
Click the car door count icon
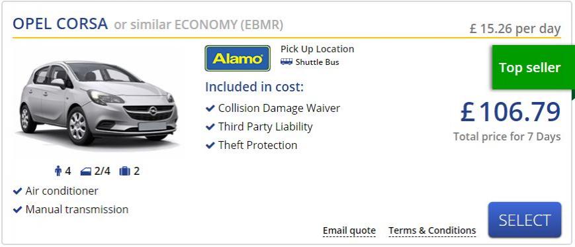point(85,172)
